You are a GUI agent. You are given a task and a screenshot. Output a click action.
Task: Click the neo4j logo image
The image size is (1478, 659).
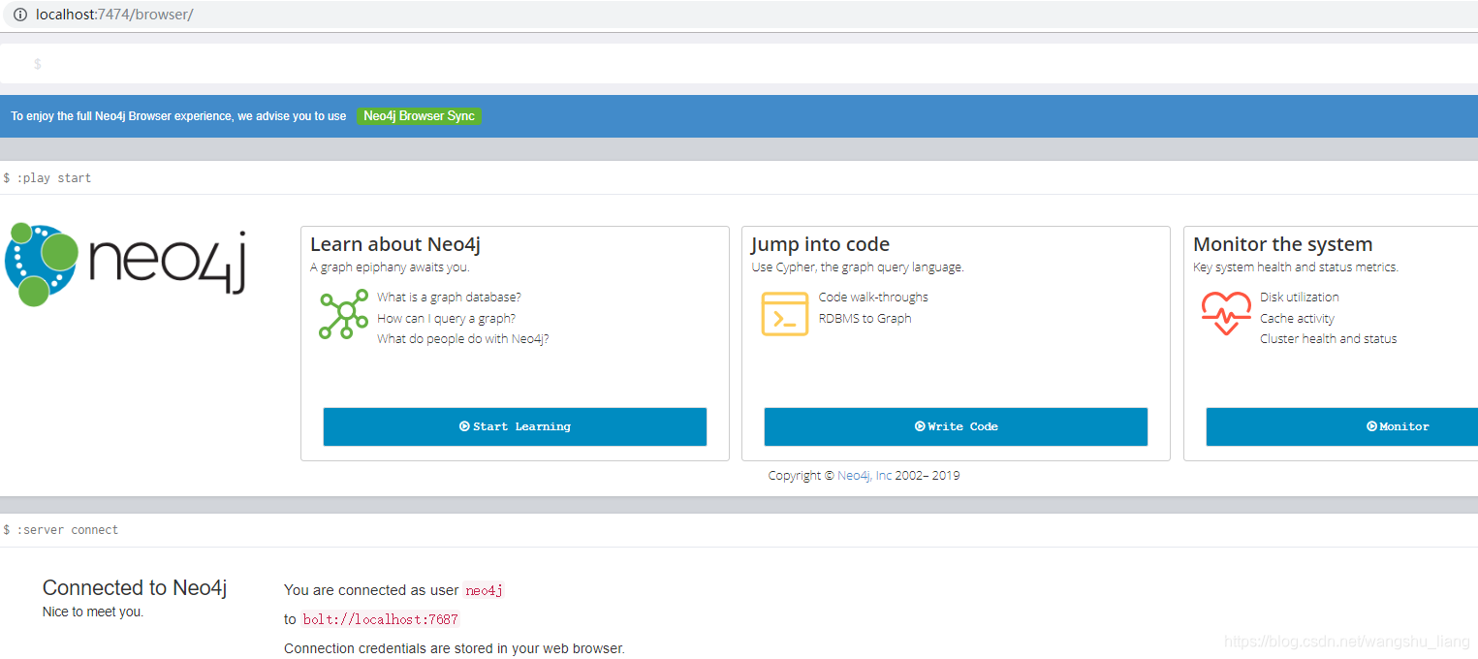tap(125, 264)
